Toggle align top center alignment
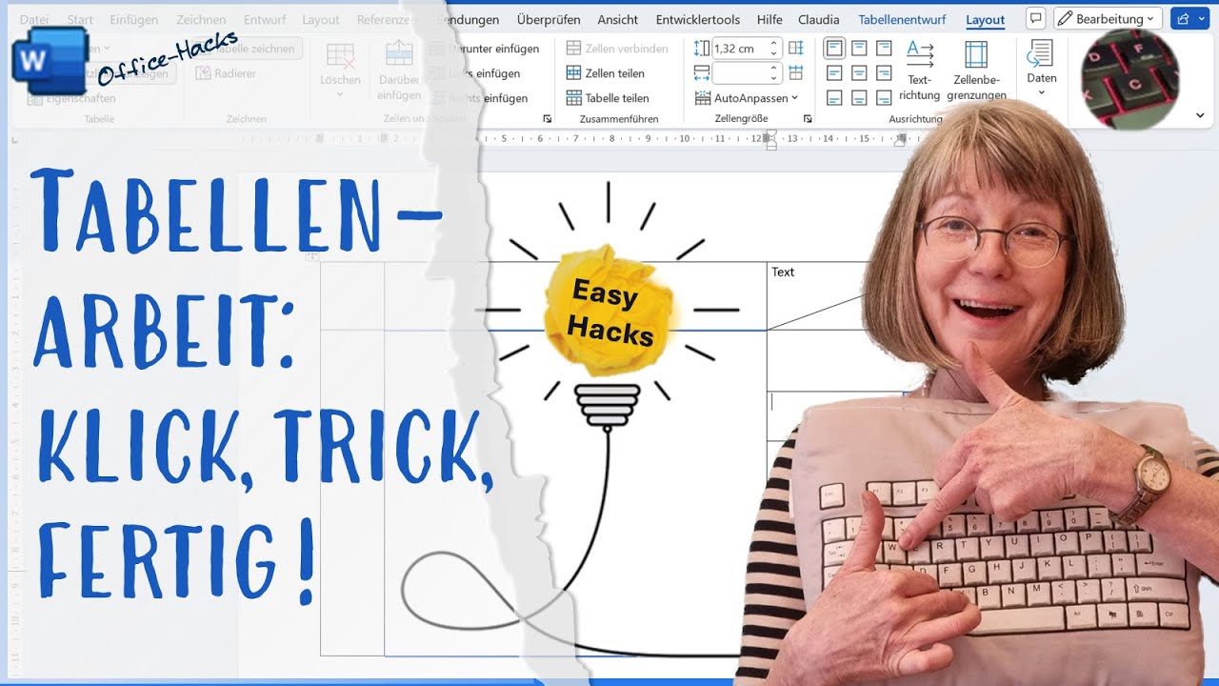Viewport: 1219px width, 686px height. coord(859,49)
